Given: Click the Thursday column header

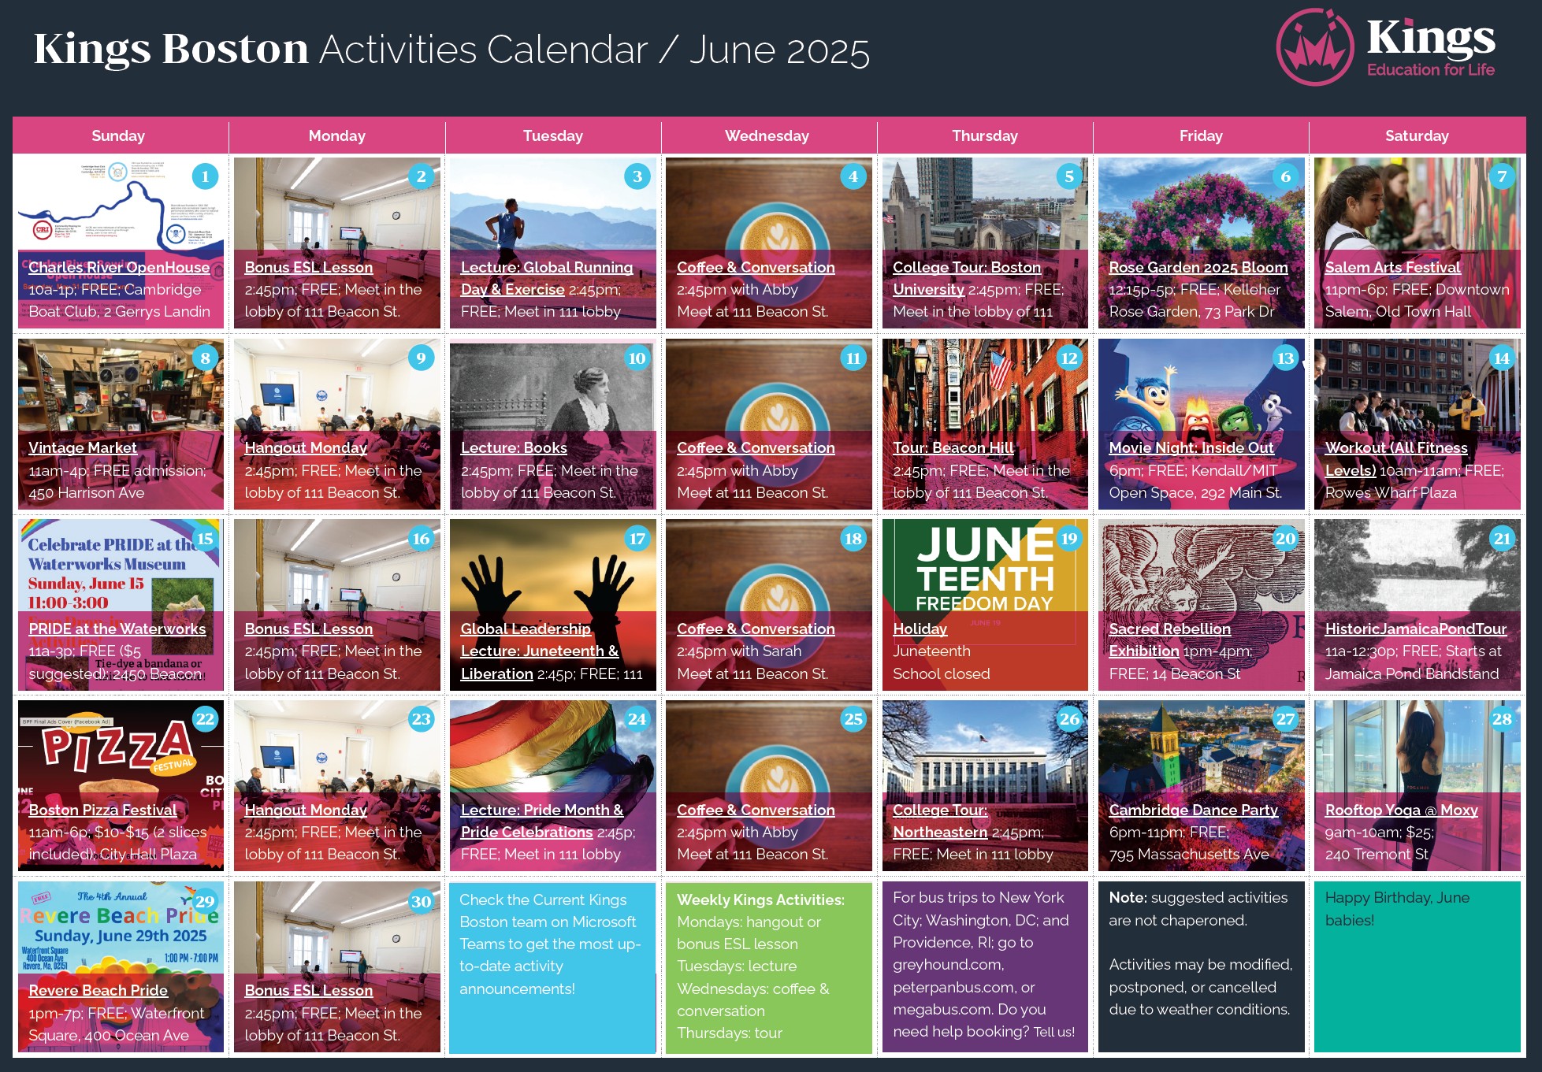Looking at the screenshot, I should click(985, 135).
